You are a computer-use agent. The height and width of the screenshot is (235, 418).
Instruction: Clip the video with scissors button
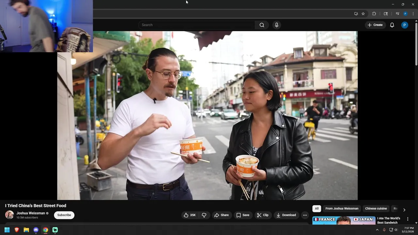263,215
